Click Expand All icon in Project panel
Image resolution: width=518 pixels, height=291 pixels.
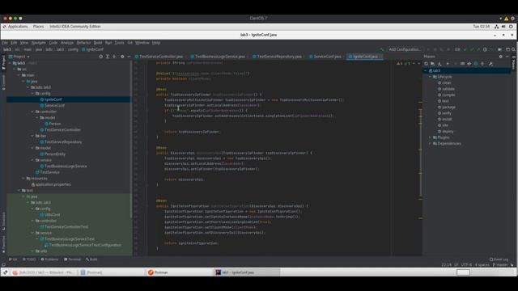point(108,57)
